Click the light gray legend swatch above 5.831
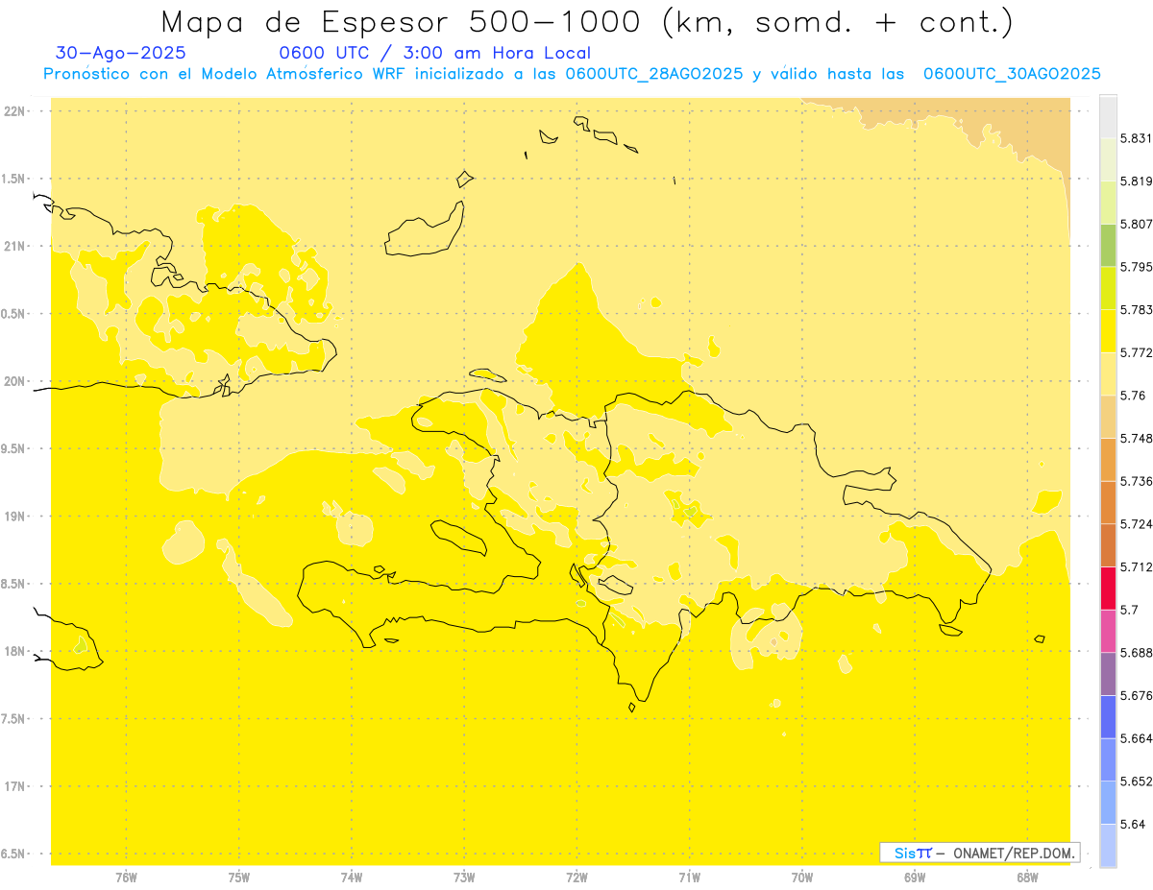 1108,116
